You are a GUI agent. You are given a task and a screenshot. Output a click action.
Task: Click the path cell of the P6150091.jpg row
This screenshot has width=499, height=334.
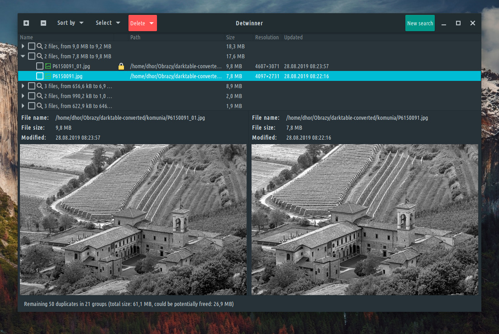click(x=176, y=76)
